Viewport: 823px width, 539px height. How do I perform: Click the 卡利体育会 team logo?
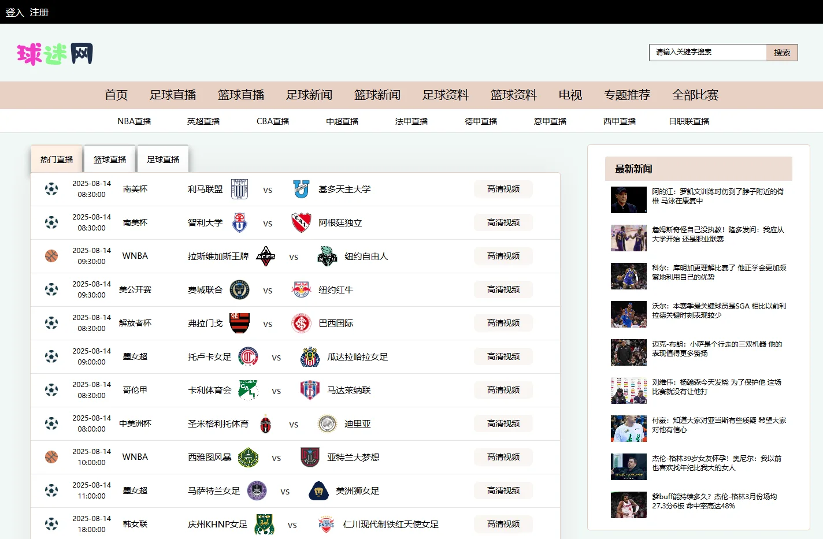tap(248, 390)
